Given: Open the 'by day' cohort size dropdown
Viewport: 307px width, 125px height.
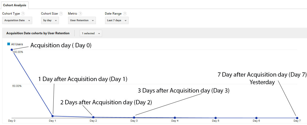Looking at the screenshot, I should tap(50, 20).
